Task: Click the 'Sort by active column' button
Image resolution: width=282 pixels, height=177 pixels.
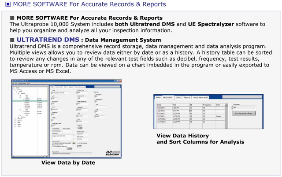Action: (244, 113)
